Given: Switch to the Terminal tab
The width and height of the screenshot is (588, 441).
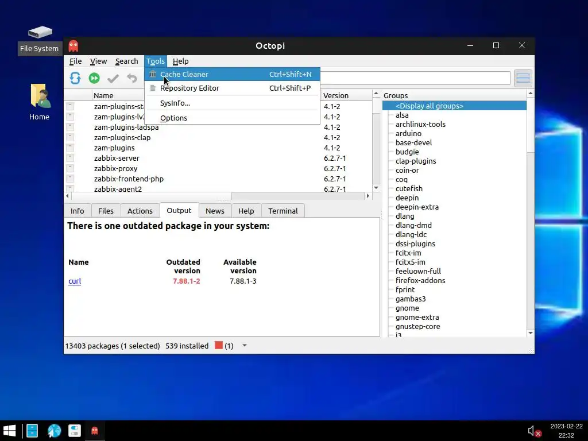Looking at the screenshot, I should (x=283, y=211).
